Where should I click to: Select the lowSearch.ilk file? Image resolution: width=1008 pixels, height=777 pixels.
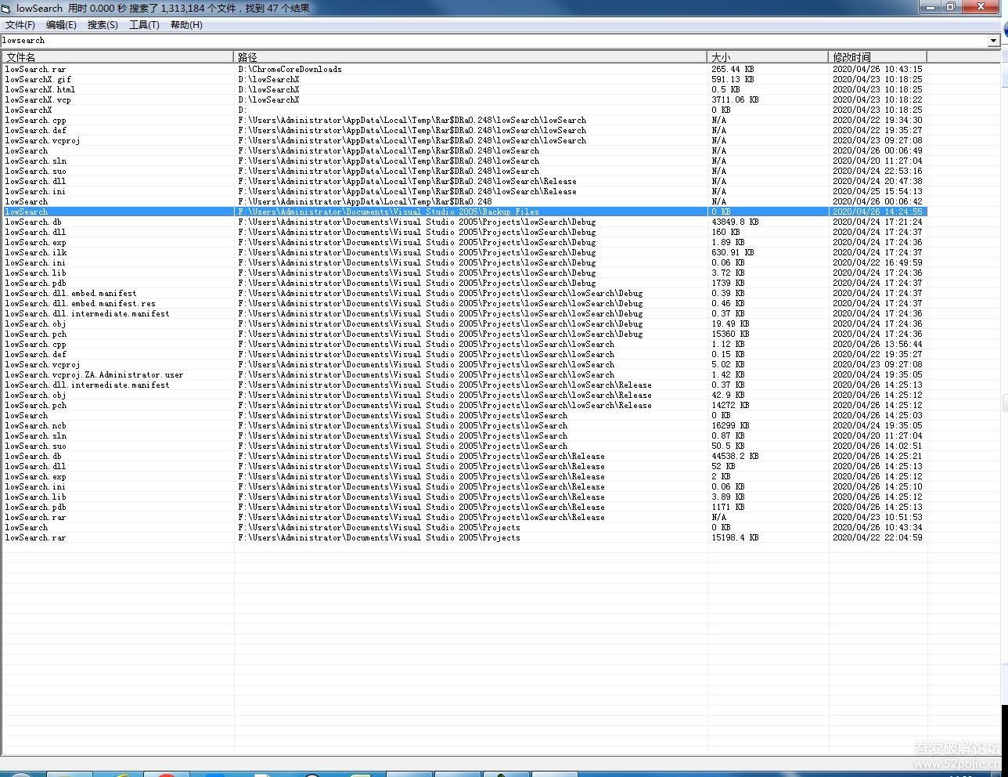[35, 252]
